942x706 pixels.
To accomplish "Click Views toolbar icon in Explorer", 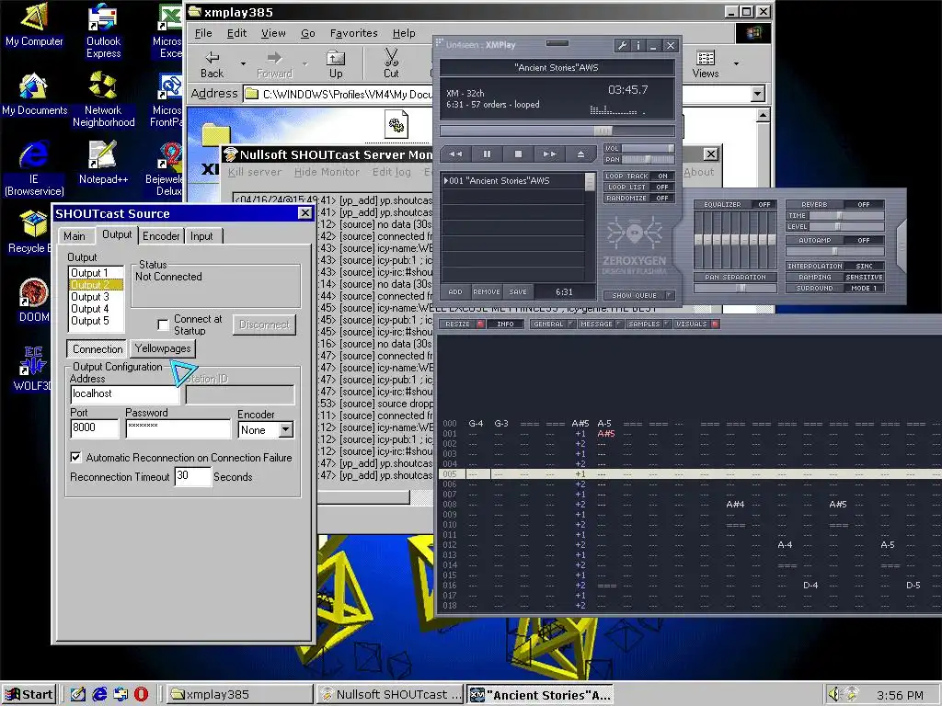I will [706, 64].
